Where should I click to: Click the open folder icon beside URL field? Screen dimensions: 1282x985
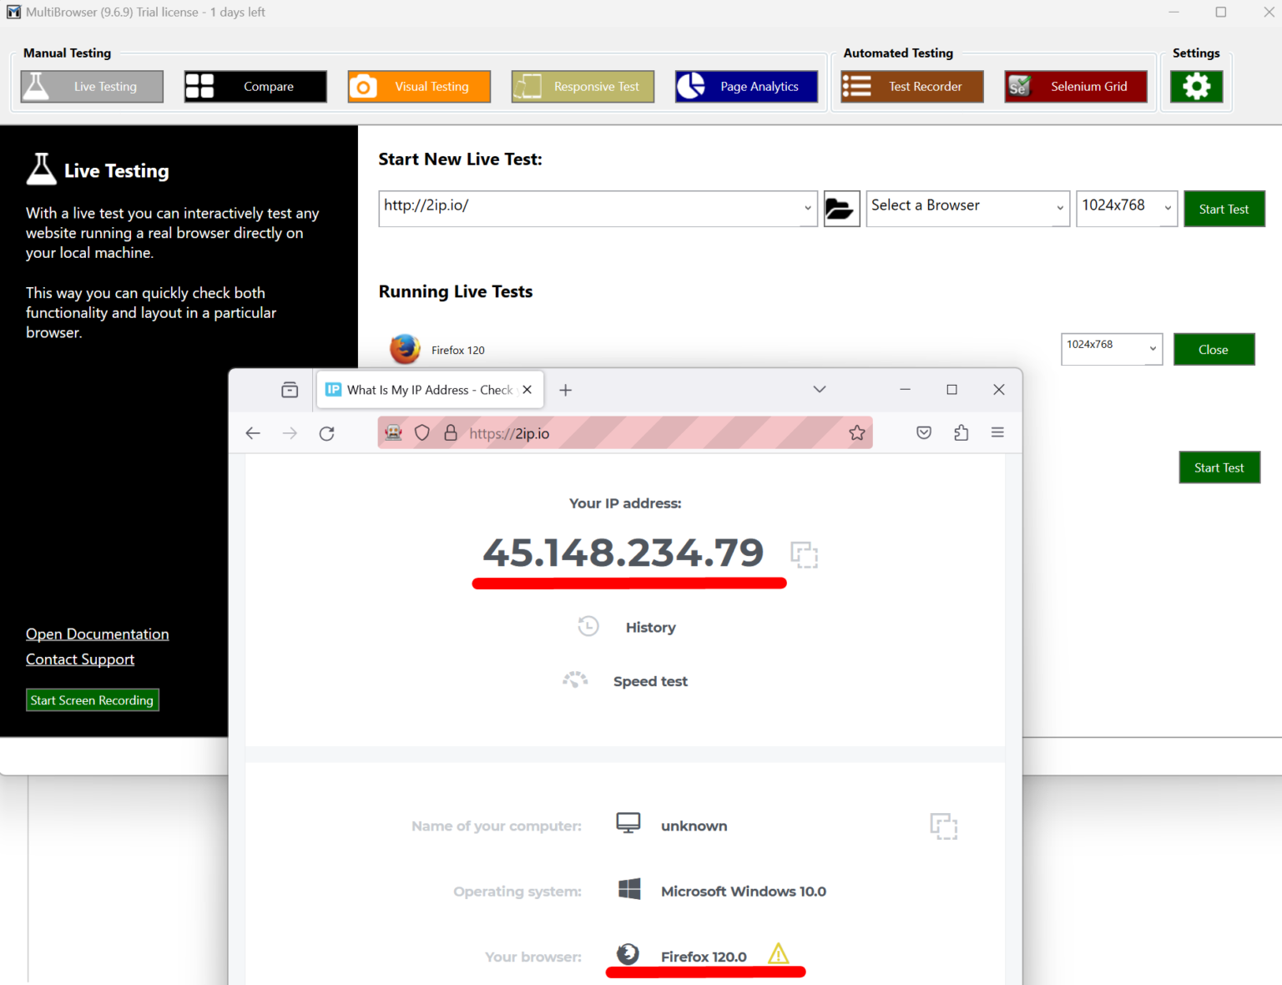point(840,209)
